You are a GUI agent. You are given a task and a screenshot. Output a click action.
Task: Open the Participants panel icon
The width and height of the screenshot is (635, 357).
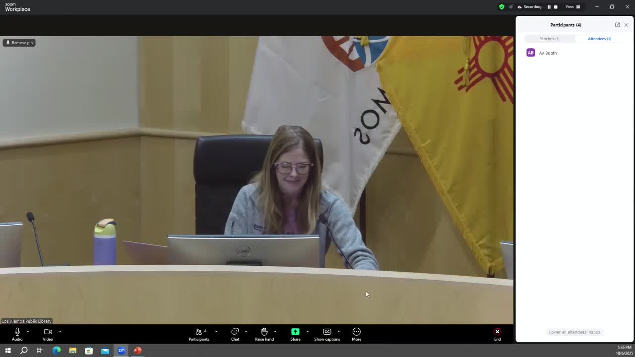[198, 334]
